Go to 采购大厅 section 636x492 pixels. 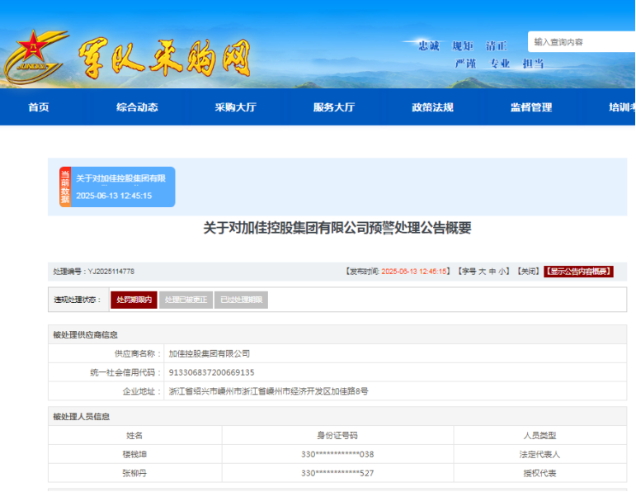tap(236, 107)
